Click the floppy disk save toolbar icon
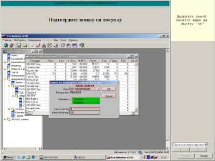The height and width of the screenshot is (161, 215). click(x=19, y=45)
